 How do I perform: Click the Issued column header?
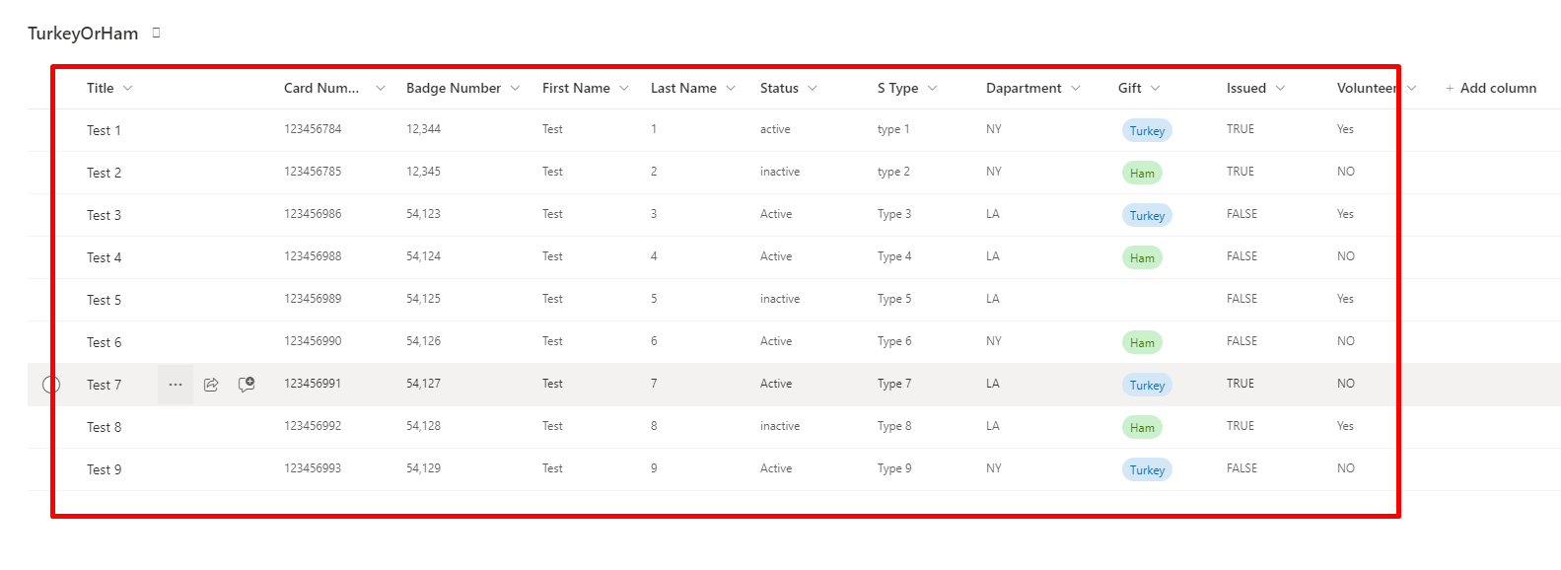click(x=1246, y=88)
